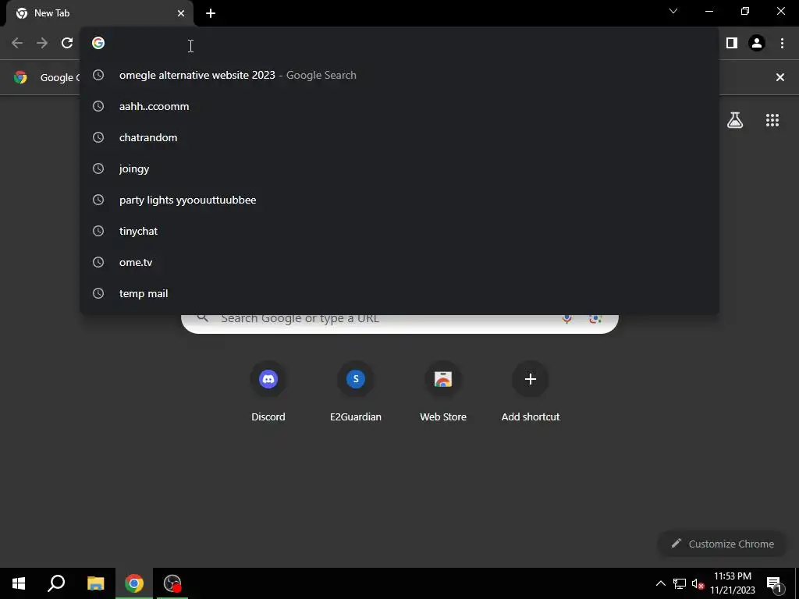Open the tab search dropdown arrow
The image size is (799, 599).
pos(673,11)
